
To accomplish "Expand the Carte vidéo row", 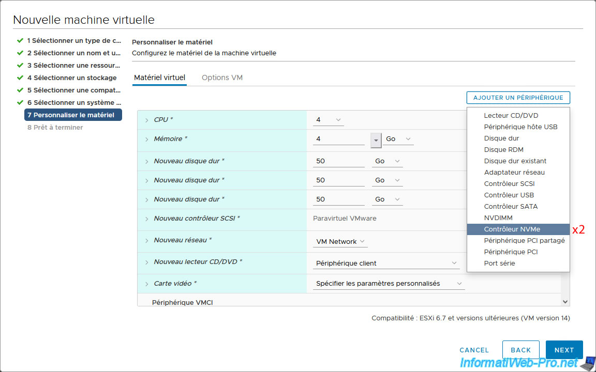I will (147, 284).
